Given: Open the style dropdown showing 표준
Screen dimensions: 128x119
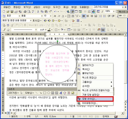Looking at the screenshot, I should click(x=19, y=16).
